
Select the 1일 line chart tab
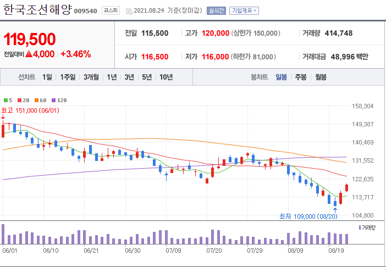(x=47, y=77)
